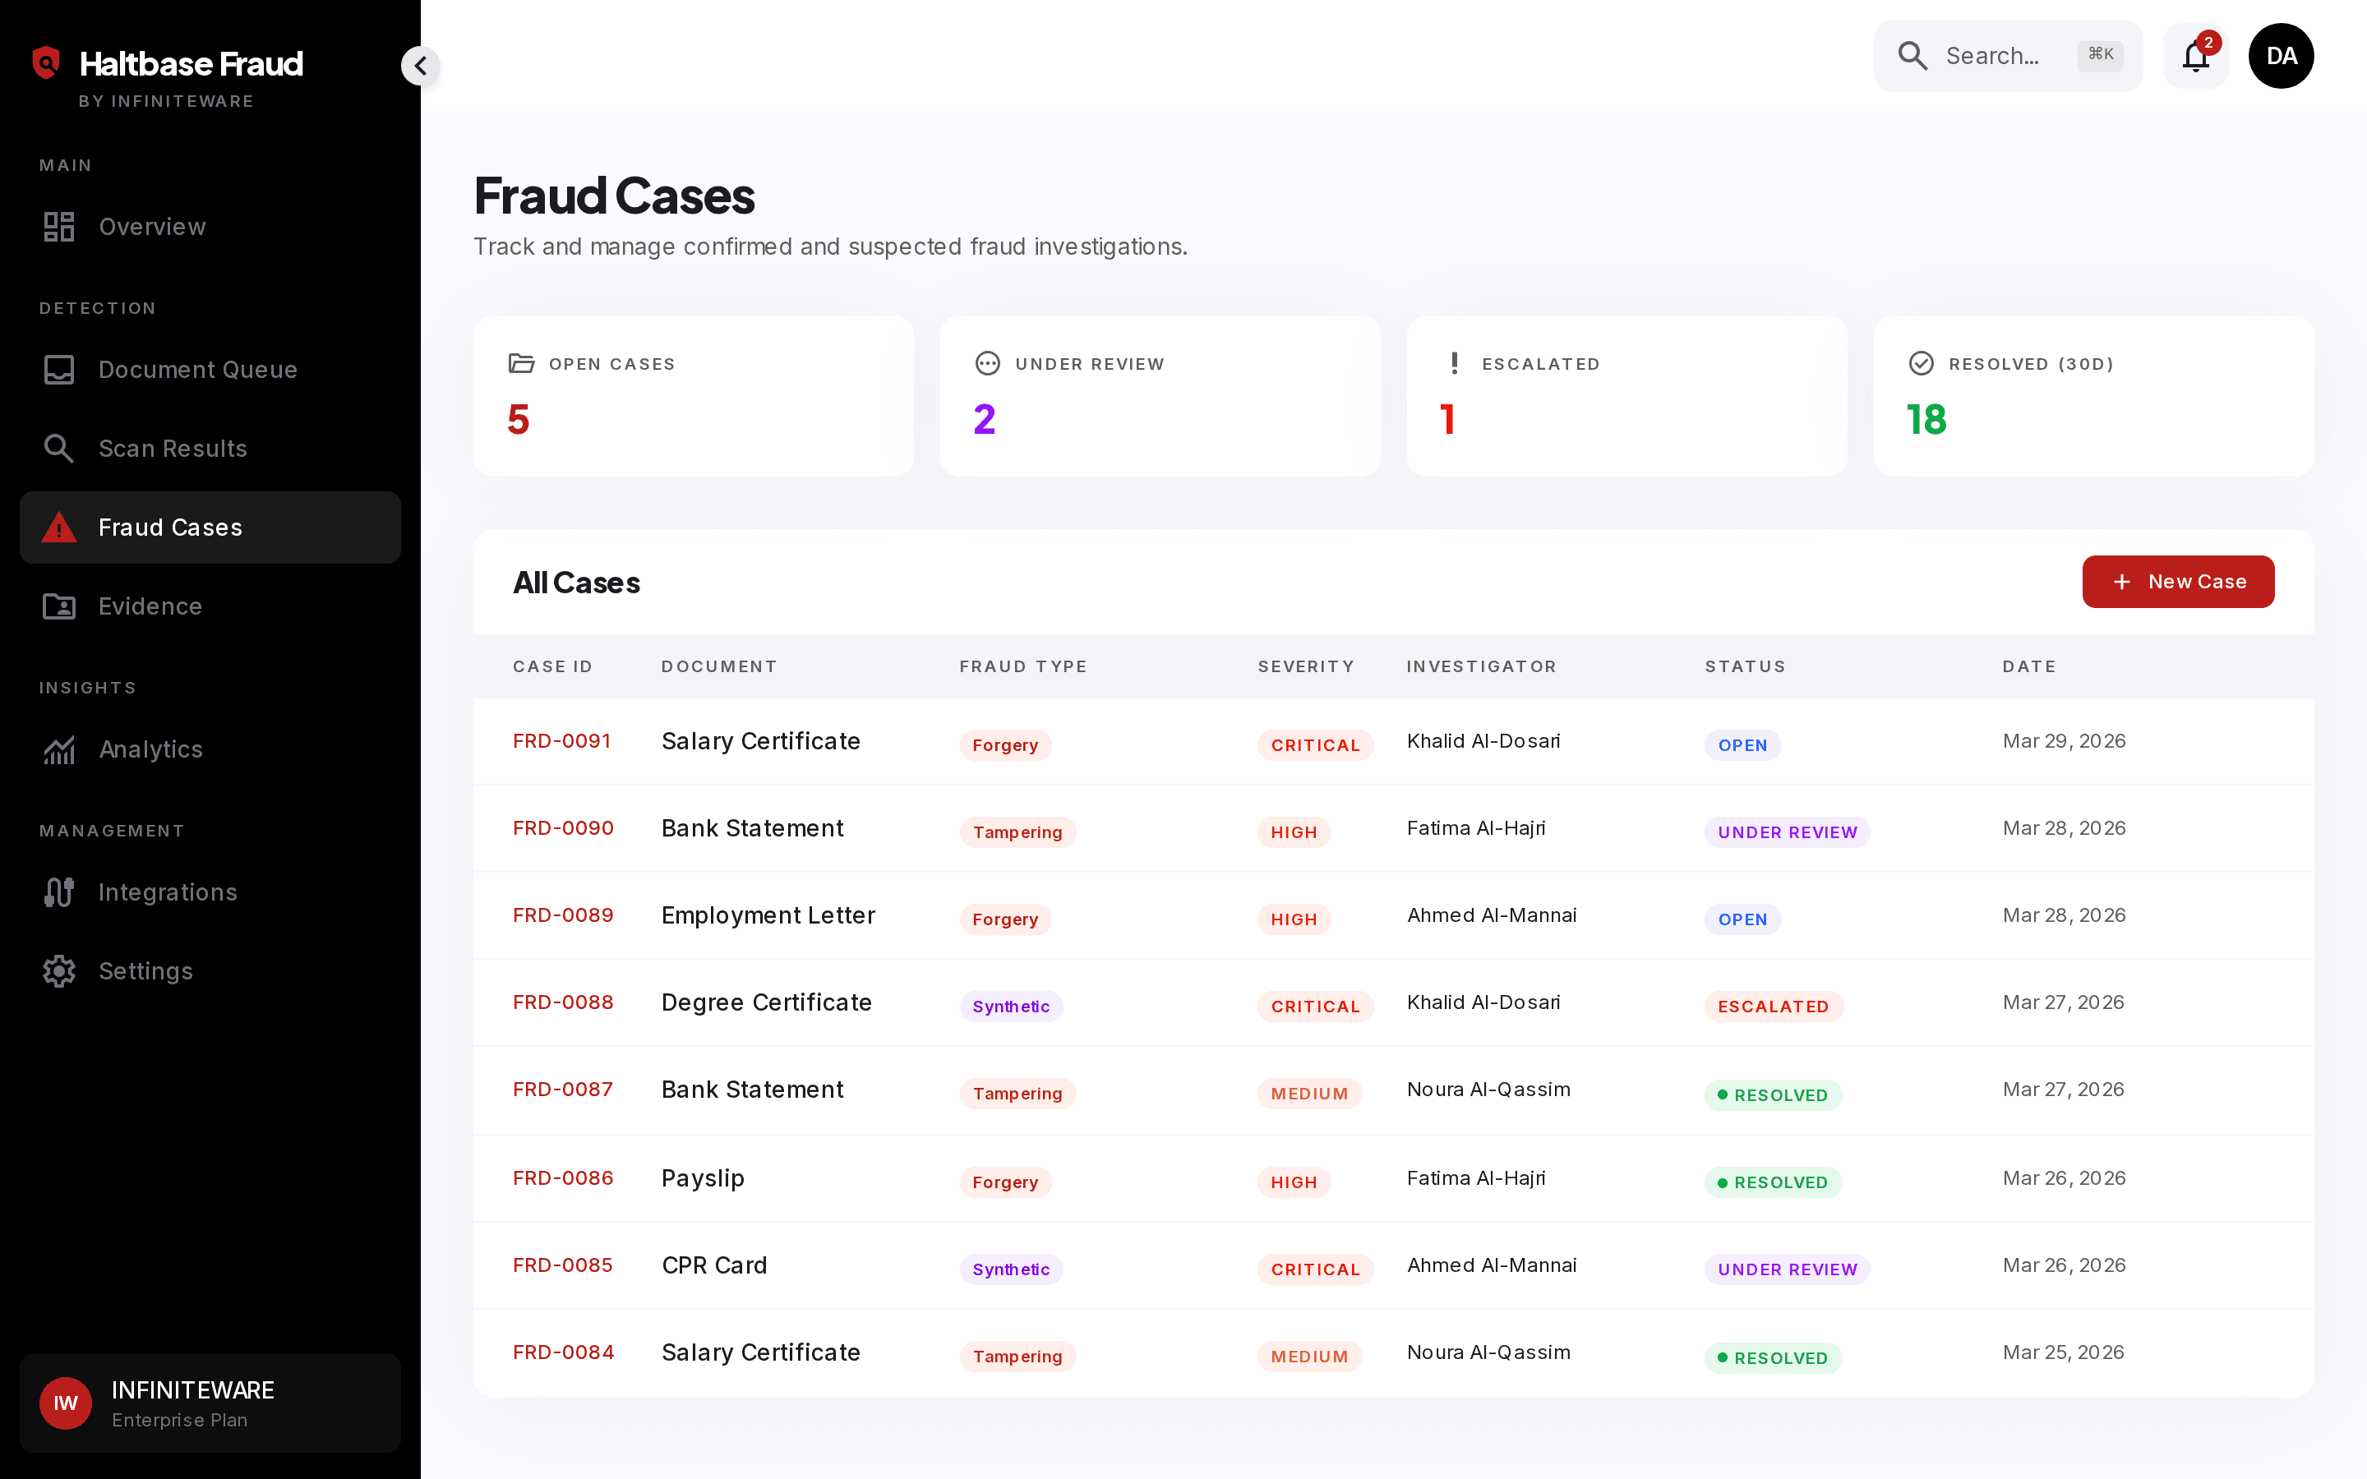
Task: Click the Document Queue inbox icon
Action: coord(58,370)
